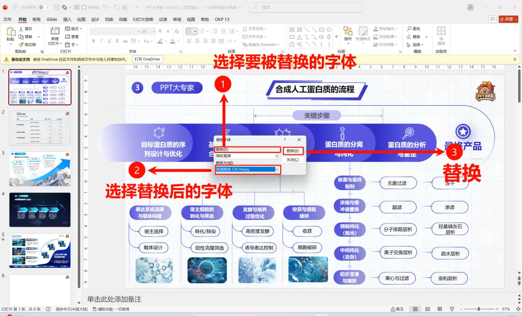Screen dimensions: 522x316
Task: Switch to the iSlide tab
Action: coord(52,19)
